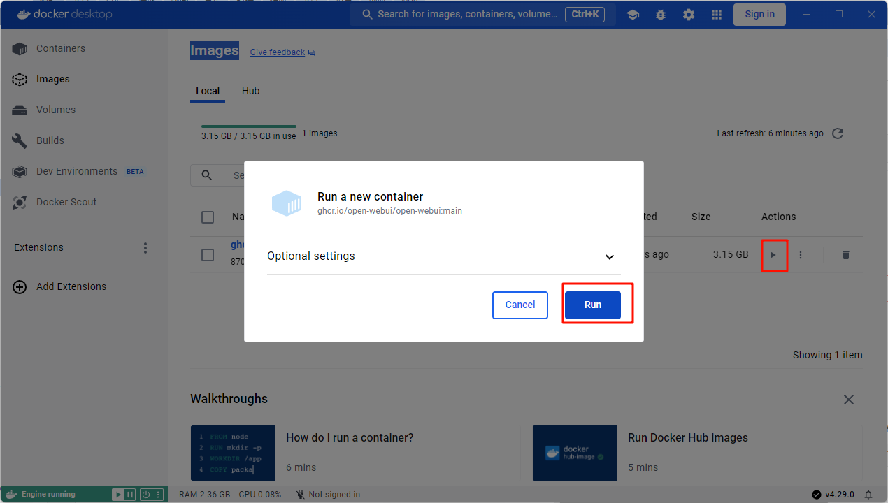888x503 pixels.
Task: Open the apps grid icon in header
Action: pos(717,15)
